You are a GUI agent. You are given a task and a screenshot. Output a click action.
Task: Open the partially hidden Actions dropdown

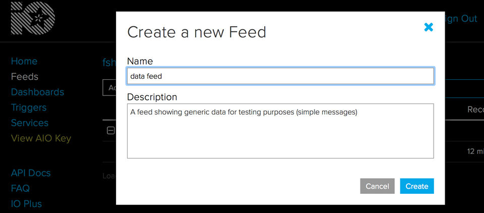click(109, 87)
